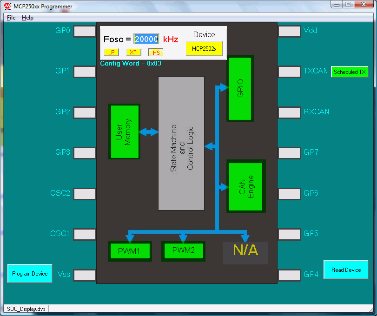377x316 pixels.
Task: Click the GP7 pin box
Action: click(x=289, y=153)
